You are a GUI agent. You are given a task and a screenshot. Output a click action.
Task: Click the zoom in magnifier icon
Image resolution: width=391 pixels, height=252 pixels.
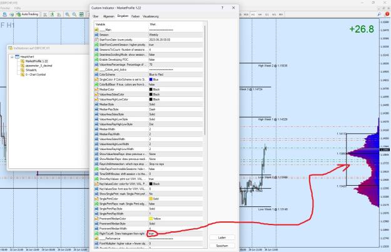tap(67, 14)
